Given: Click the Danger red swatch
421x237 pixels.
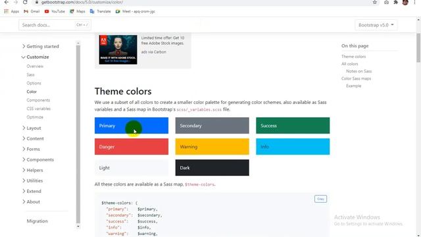Looking at the screenshot, I should [132, 146].
